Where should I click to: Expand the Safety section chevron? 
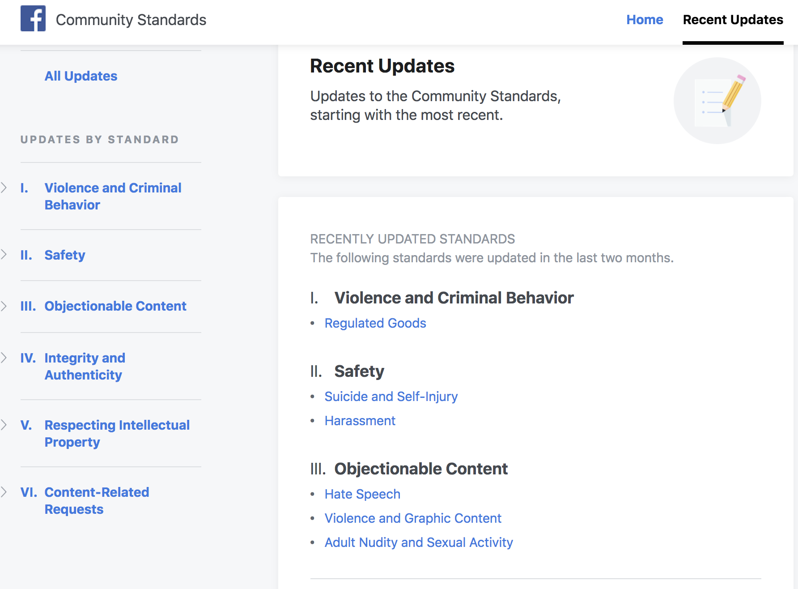(x=4, y=255)
